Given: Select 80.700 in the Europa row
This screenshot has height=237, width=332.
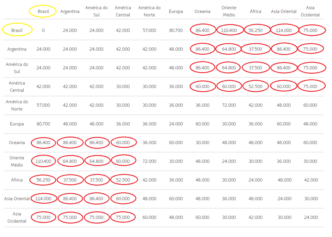Looking at the screenshot, I should tap(43, 124).
